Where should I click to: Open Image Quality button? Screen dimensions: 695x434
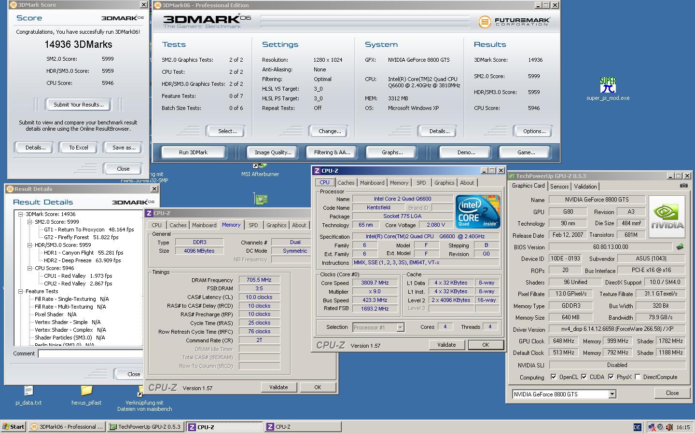coord(273,152)
